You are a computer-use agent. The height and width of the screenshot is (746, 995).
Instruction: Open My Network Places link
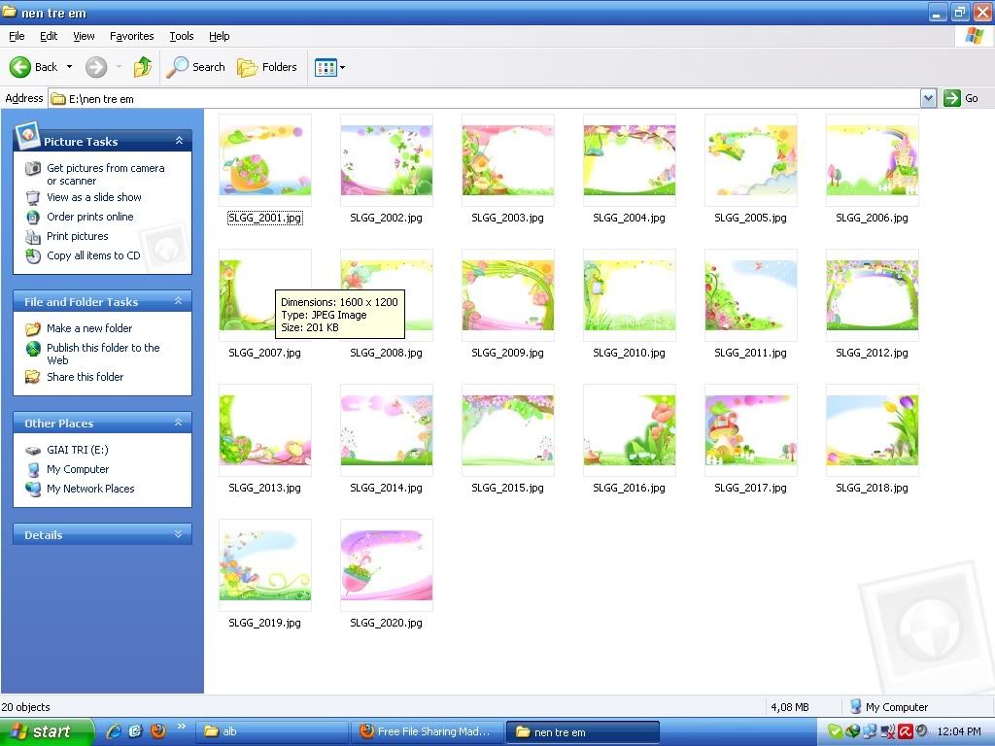point(90,490)
